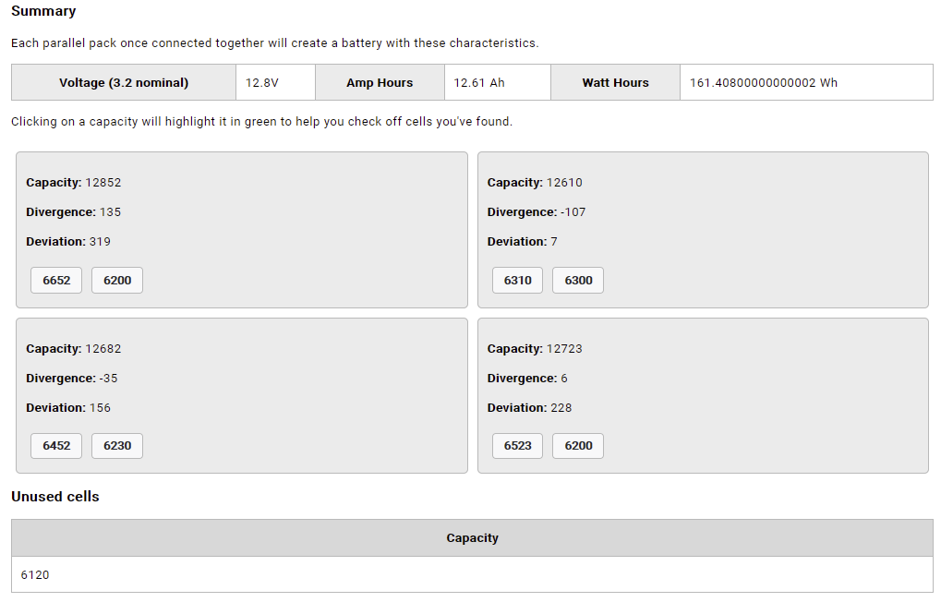Click the Amp Hours header cell

tap(380, 83)
